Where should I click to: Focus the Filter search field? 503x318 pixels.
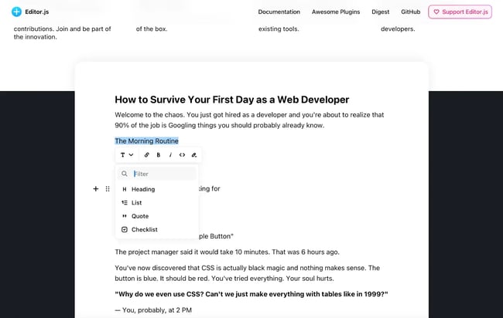(x=156, y=174)
